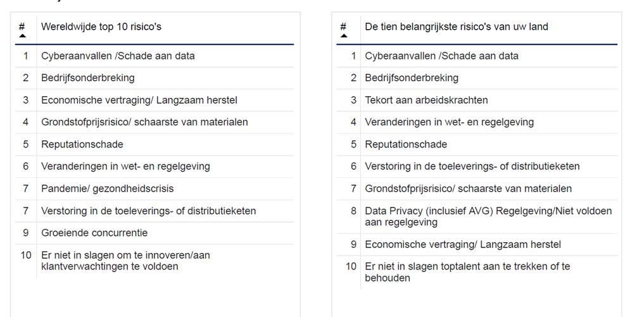
Task: Click 'Tekort aan arbeidskrachten' row
Action: 426,100
